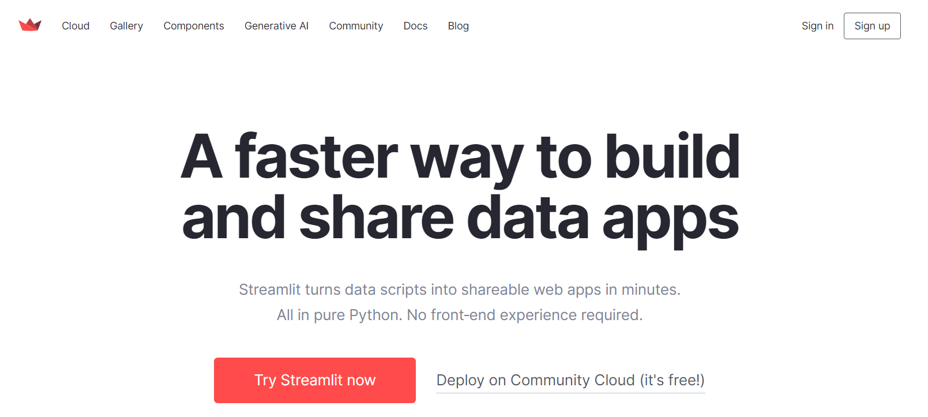
Task: Navigate to the Blog
Action: [458, 26]
